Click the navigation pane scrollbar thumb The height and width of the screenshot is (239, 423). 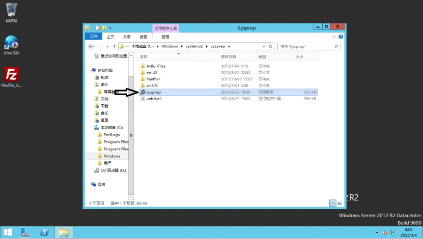tap(131, 135)
